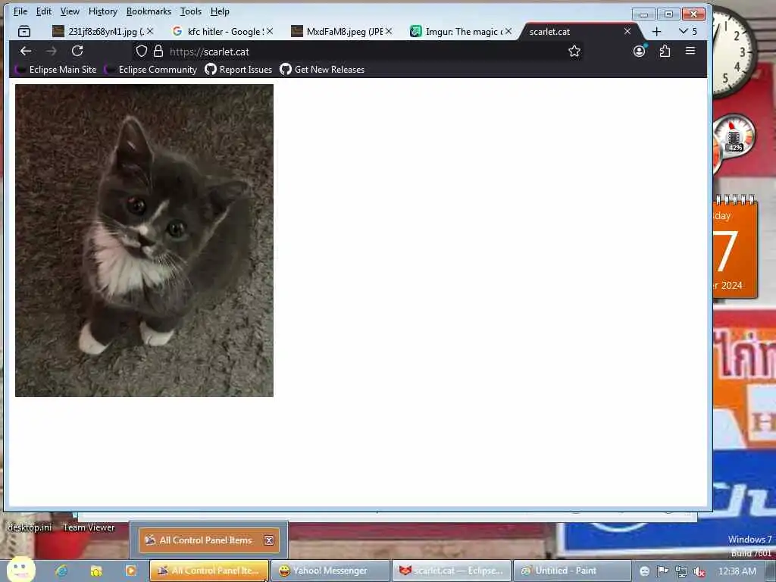Viewport: 776px width, 582px height.
Task: Open the tab overview icon left of the tabs
Action: pos(23,32)
